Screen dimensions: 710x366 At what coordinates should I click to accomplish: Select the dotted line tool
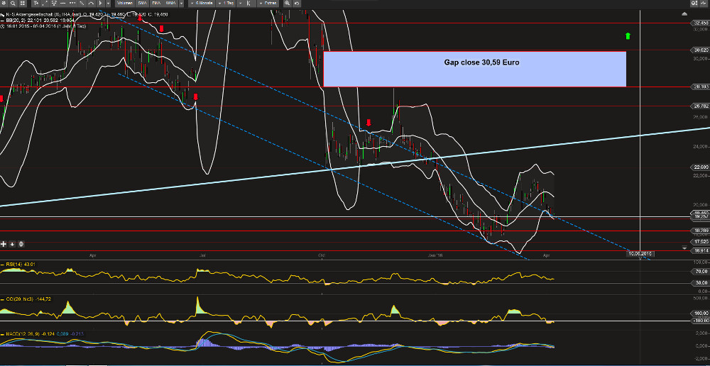coord(72,3)
